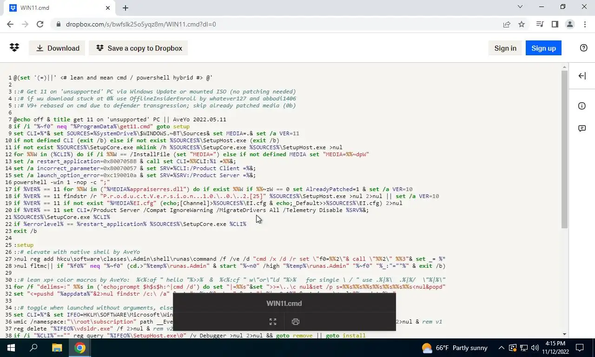Show hidden tray icons chevron
The image size is (595, 357).
click(502, 348)
